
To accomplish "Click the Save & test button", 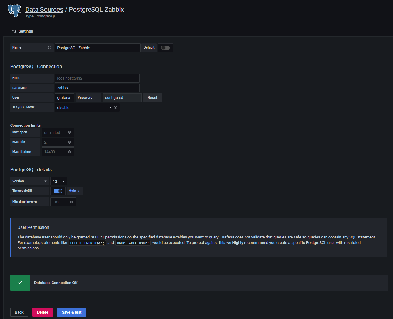I will (72, 312).
